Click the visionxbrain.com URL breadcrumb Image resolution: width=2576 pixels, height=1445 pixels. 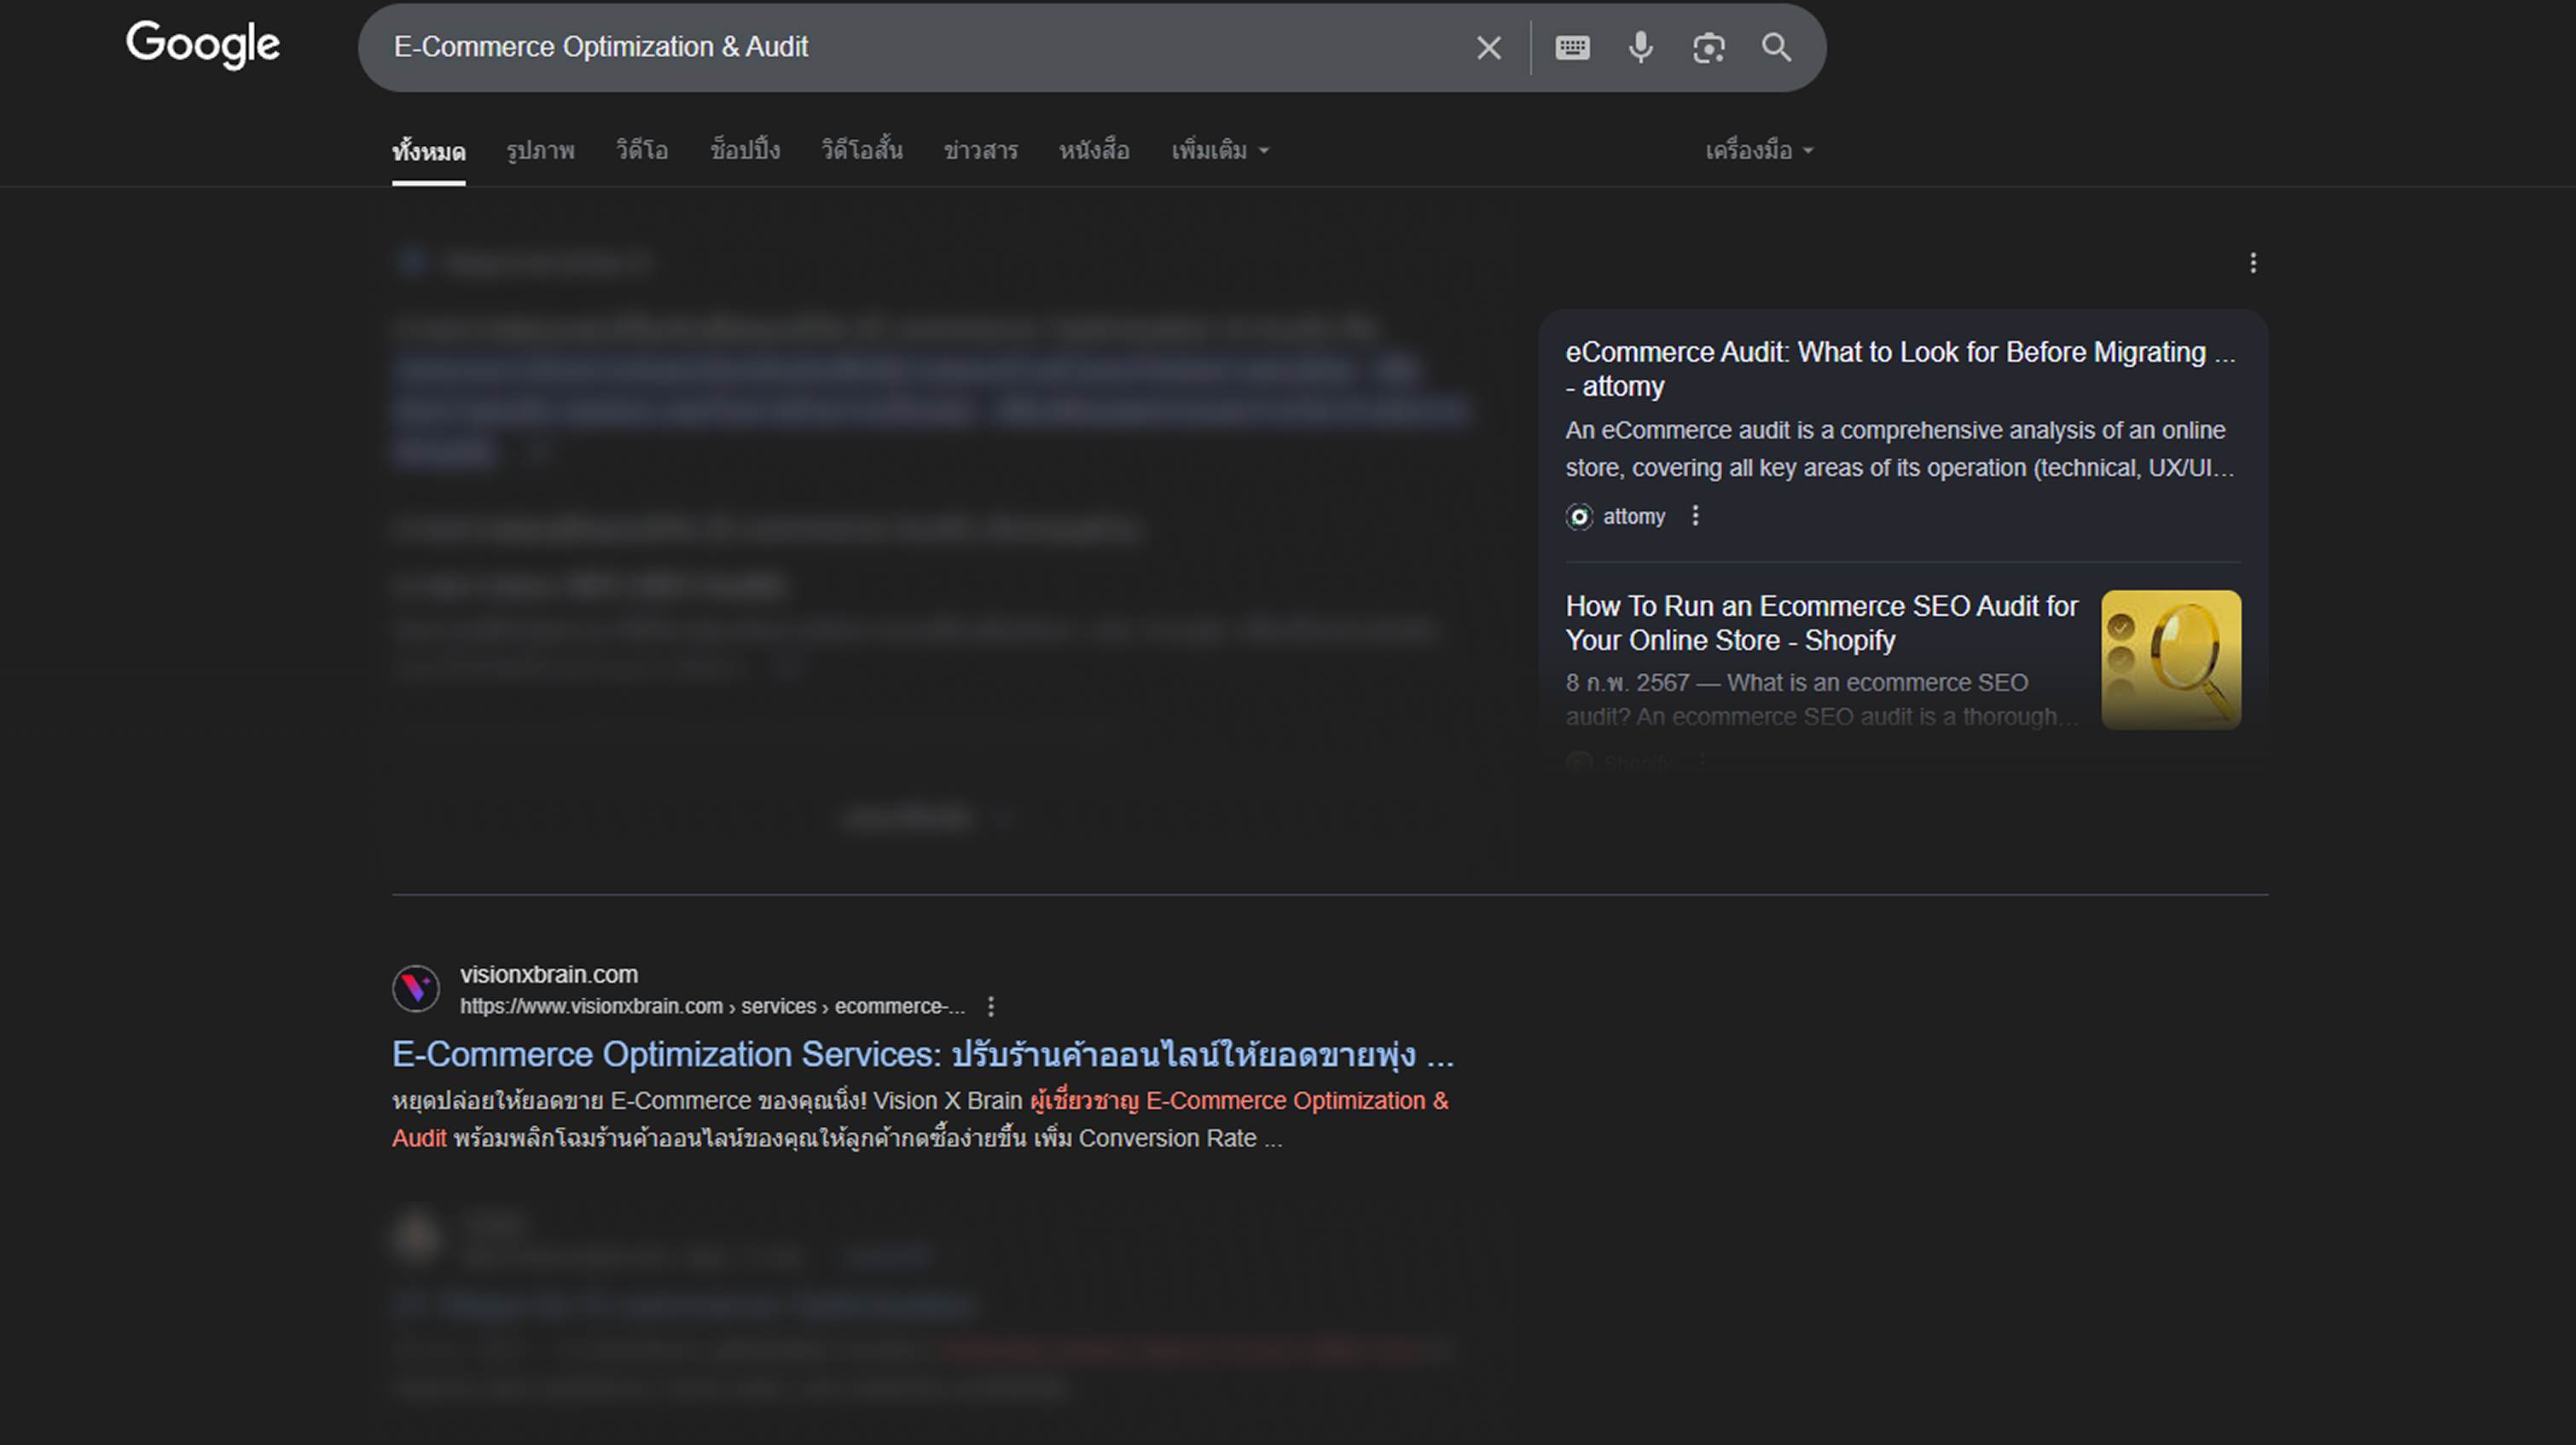coord(712,1007)
